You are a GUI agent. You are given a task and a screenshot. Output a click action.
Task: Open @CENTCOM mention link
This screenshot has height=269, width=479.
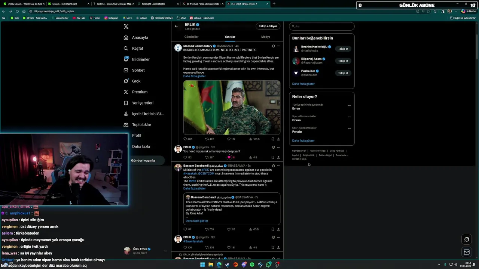tap(206, 174)
